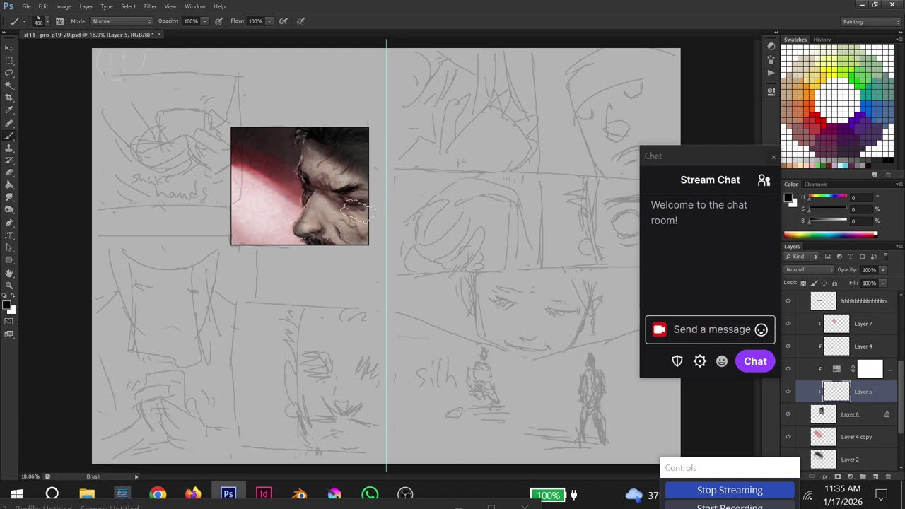Click the Send a message field
This screenshot has width=905, height=509.
(x=710, y=329)
